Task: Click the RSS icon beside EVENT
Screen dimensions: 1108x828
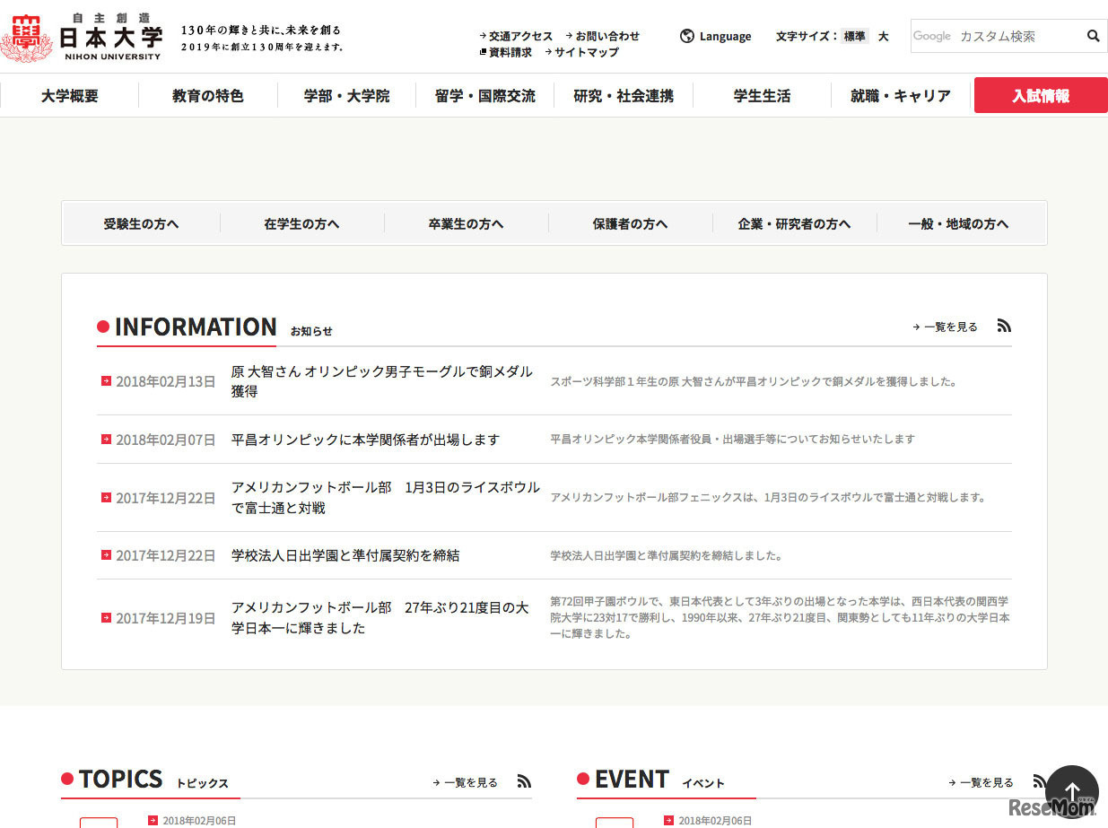Action: pyautogui.click(x=1038, y=780)
